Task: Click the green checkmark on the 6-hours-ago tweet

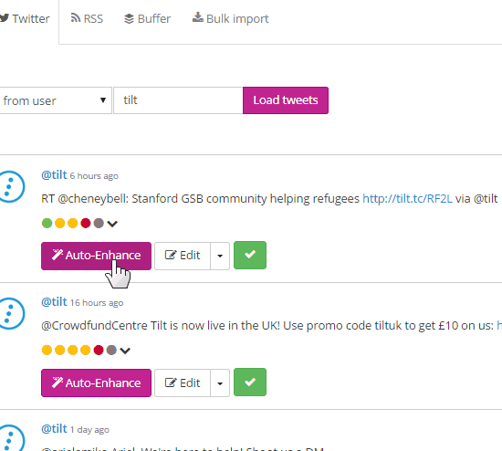Action: point(250,256)
